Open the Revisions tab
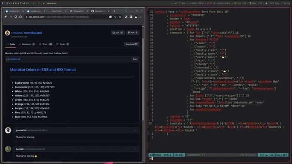Image resolution: width=292 pixels, height=164 pixels. tap(26, 44)
